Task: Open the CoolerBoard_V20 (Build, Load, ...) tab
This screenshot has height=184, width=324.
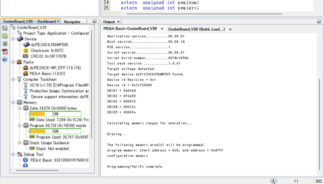Action: point(196,29)
